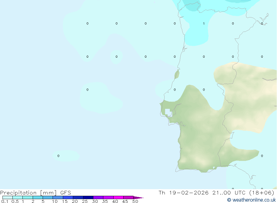This screenshot has height=203, width=277.
Task: Select legend scale label "25"
Action: point(85,201)
